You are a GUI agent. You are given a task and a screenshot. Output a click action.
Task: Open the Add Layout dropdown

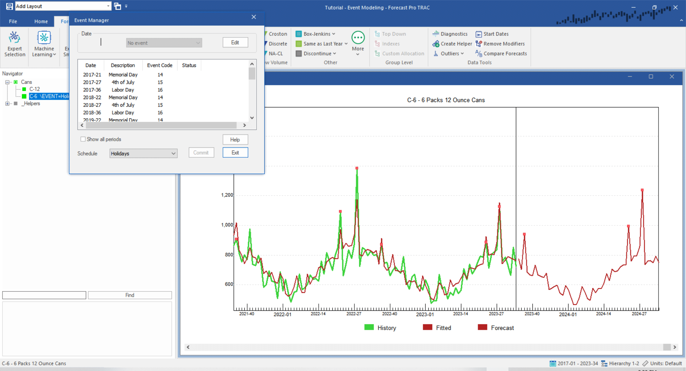pyautogui.click(x=108, y=6)
